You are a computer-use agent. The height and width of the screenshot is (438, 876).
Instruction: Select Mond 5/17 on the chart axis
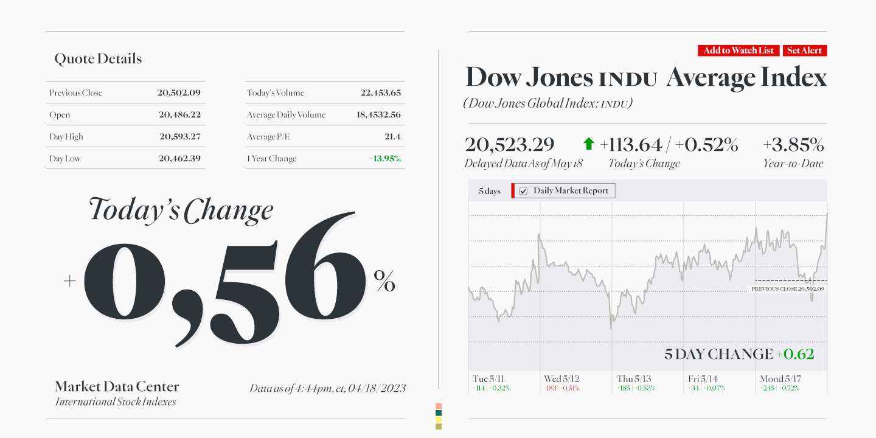(x=780, y=379)
